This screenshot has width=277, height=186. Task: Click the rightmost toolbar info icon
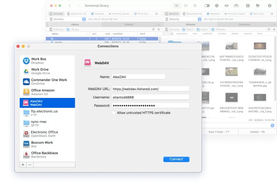[270, 6]
